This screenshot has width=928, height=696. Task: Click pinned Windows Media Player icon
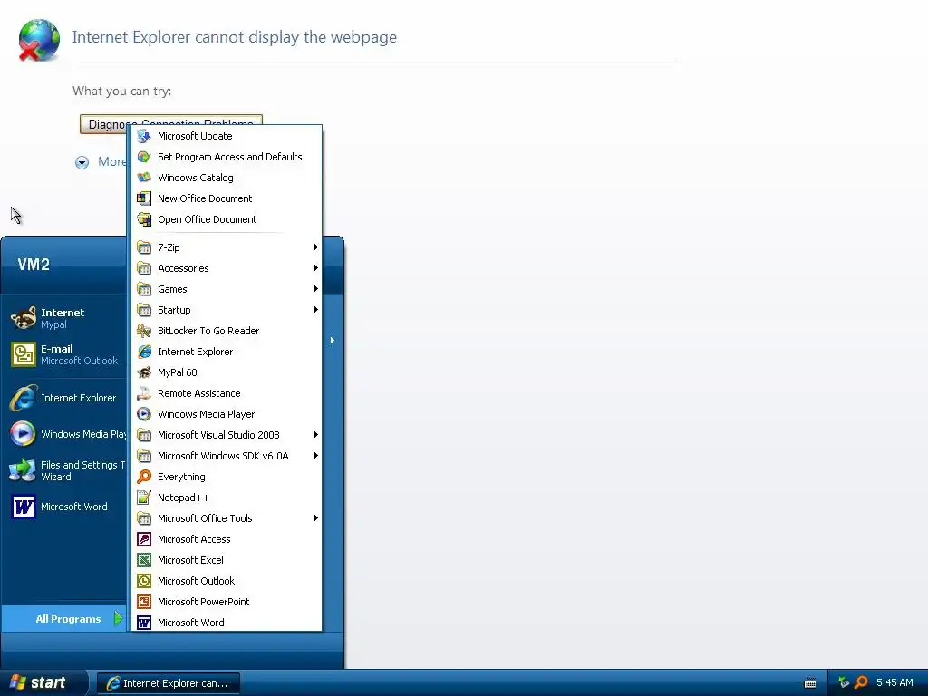[x=23, y=434]
